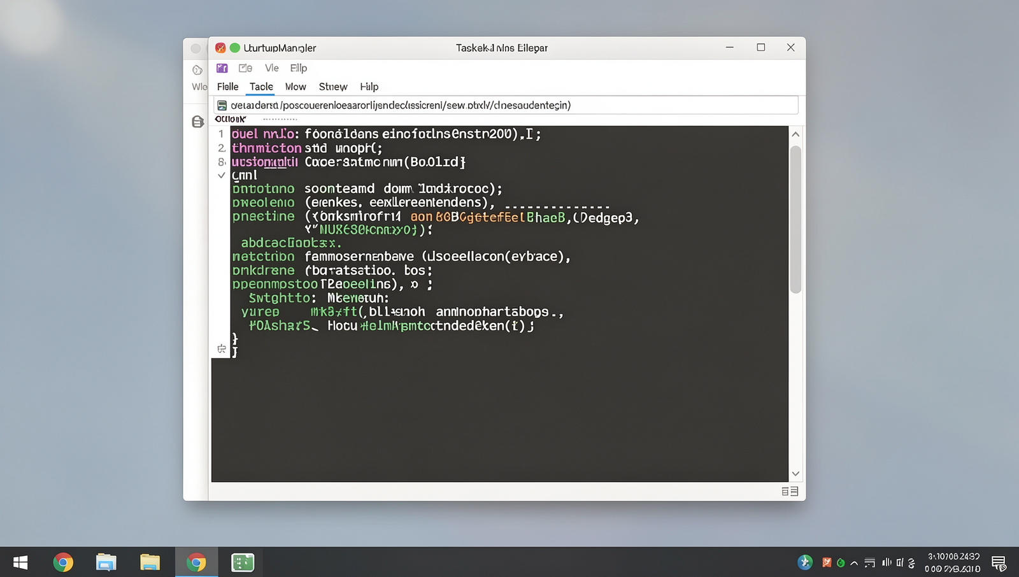1019x577 pixels.
Task: Open the first Chrome icon on the taskbar
Action: coord(63,562)
